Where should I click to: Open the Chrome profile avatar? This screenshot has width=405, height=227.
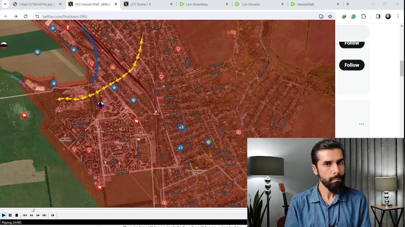point(388,16)
